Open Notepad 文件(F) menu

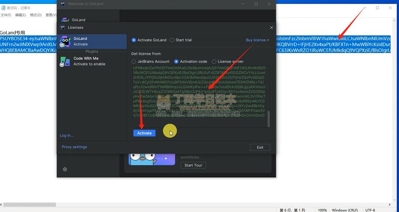pos(6,15)
